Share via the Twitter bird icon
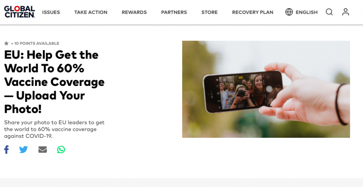The height and width of the screenshot is (187, 363). pos(23,150)
